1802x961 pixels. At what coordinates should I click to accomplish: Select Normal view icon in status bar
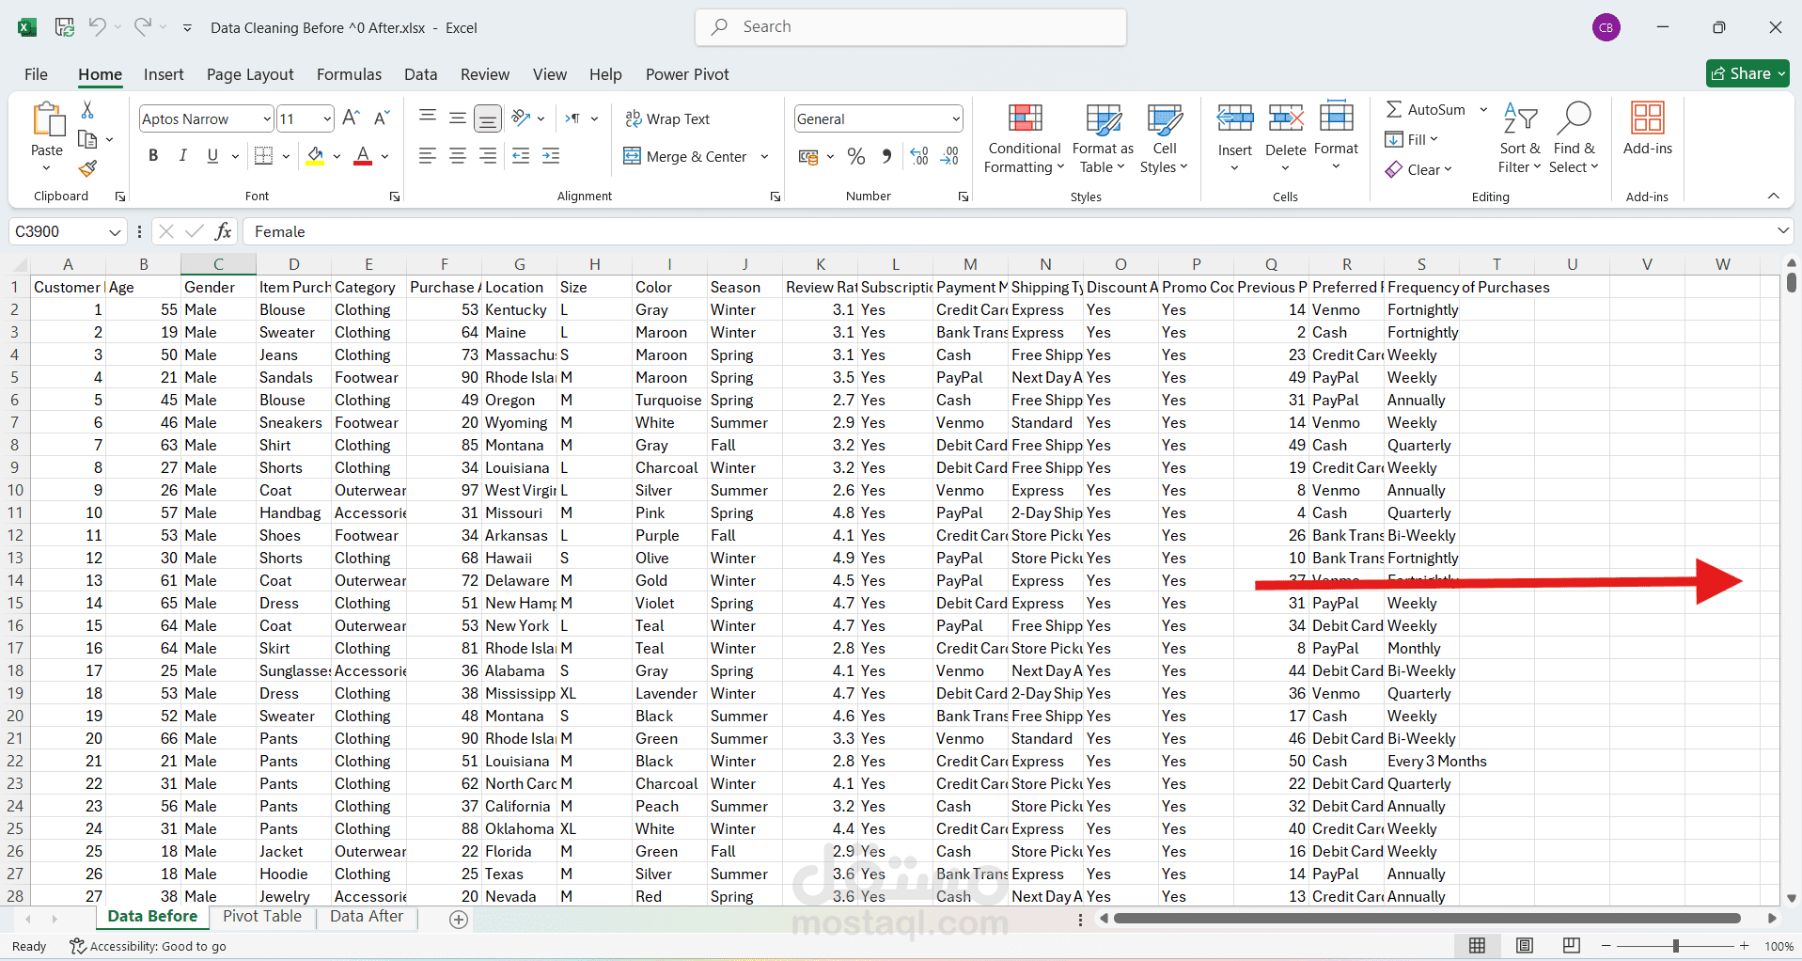1478,946
